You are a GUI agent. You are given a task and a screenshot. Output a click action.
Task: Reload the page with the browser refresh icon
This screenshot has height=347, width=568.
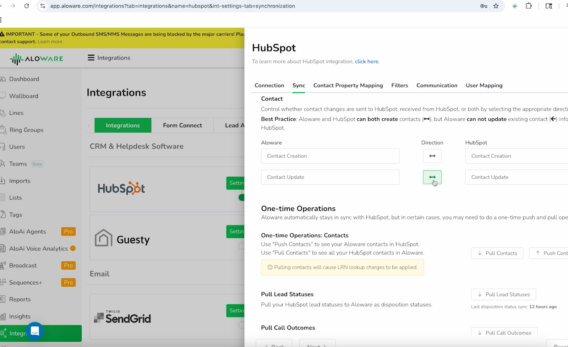27,6
